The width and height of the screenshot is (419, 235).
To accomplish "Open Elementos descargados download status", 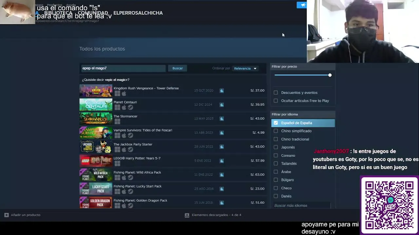I will pos(213,215).
